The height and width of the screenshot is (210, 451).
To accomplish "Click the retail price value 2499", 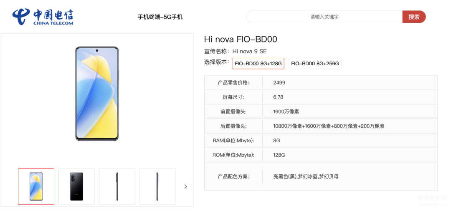I will (279, 83).
